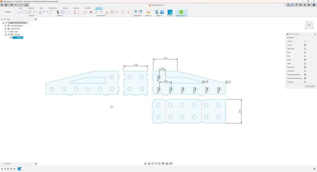Apply the Tangent constraint
The image size is (317, 172).
pos(85,12)
